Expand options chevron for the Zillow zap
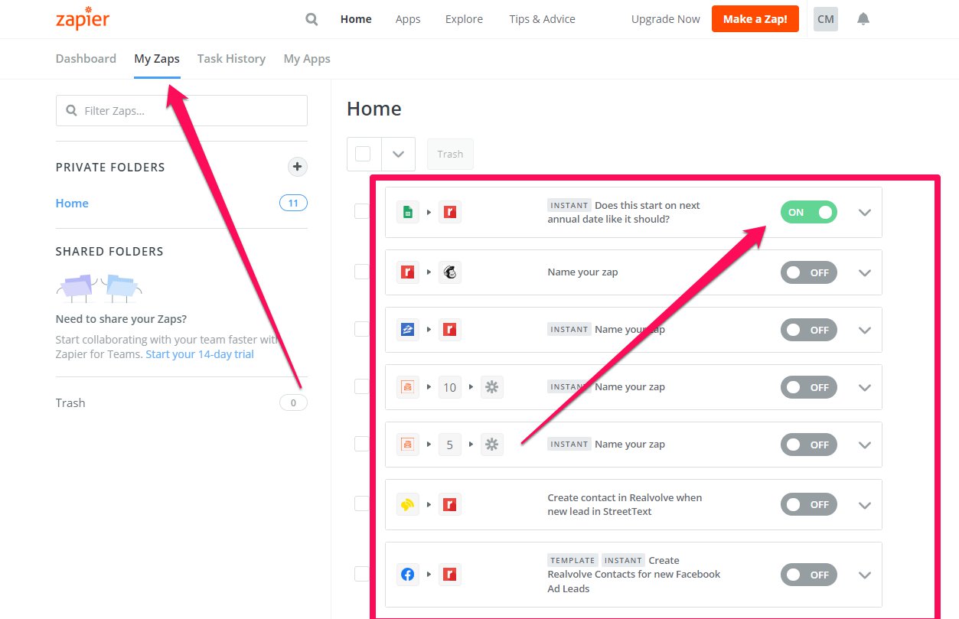Image resolution: width=959 pixels, height=619 pixels. [x=865, y=330]
